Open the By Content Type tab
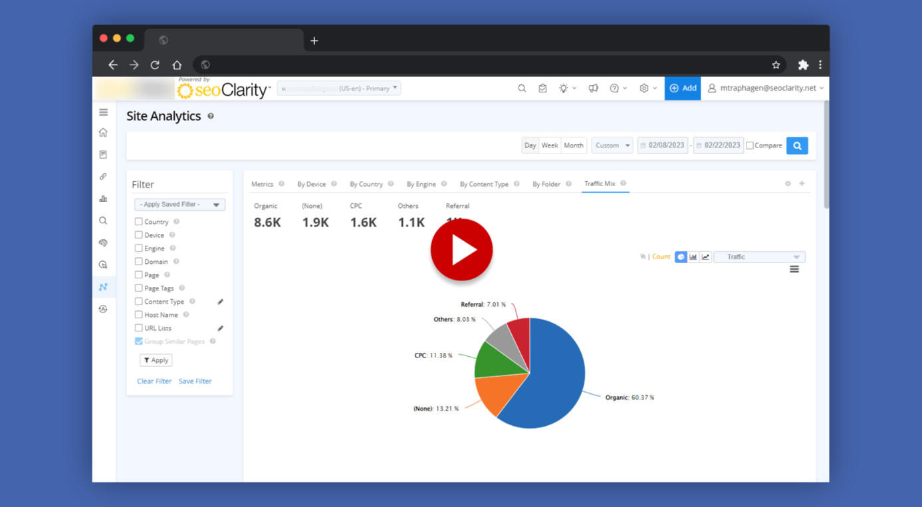The height and width of the screenshot is (507, 922). point(484,184)
